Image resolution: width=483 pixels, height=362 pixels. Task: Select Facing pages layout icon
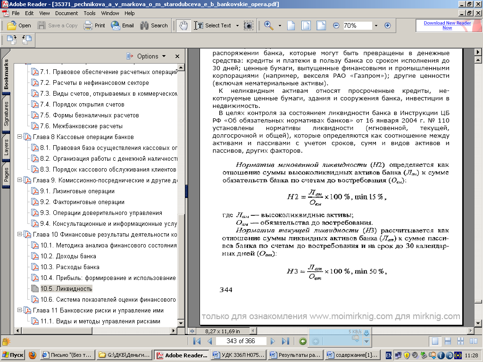pos(474,341)
